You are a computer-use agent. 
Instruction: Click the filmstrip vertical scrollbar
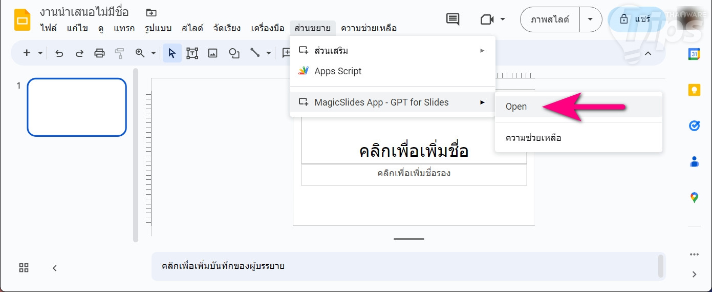pyautogui.click(x=136, y=155)
